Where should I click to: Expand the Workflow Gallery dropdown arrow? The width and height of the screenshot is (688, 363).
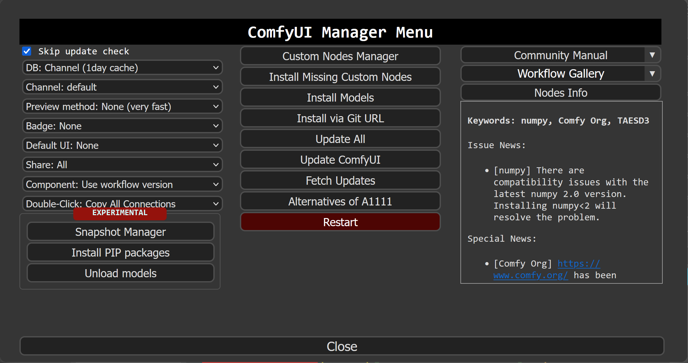point(653,73)
